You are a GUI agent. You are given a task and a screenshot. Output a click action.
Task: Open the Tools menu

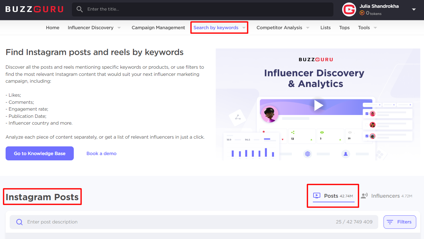pyautogui.click(x=364, y=28)
